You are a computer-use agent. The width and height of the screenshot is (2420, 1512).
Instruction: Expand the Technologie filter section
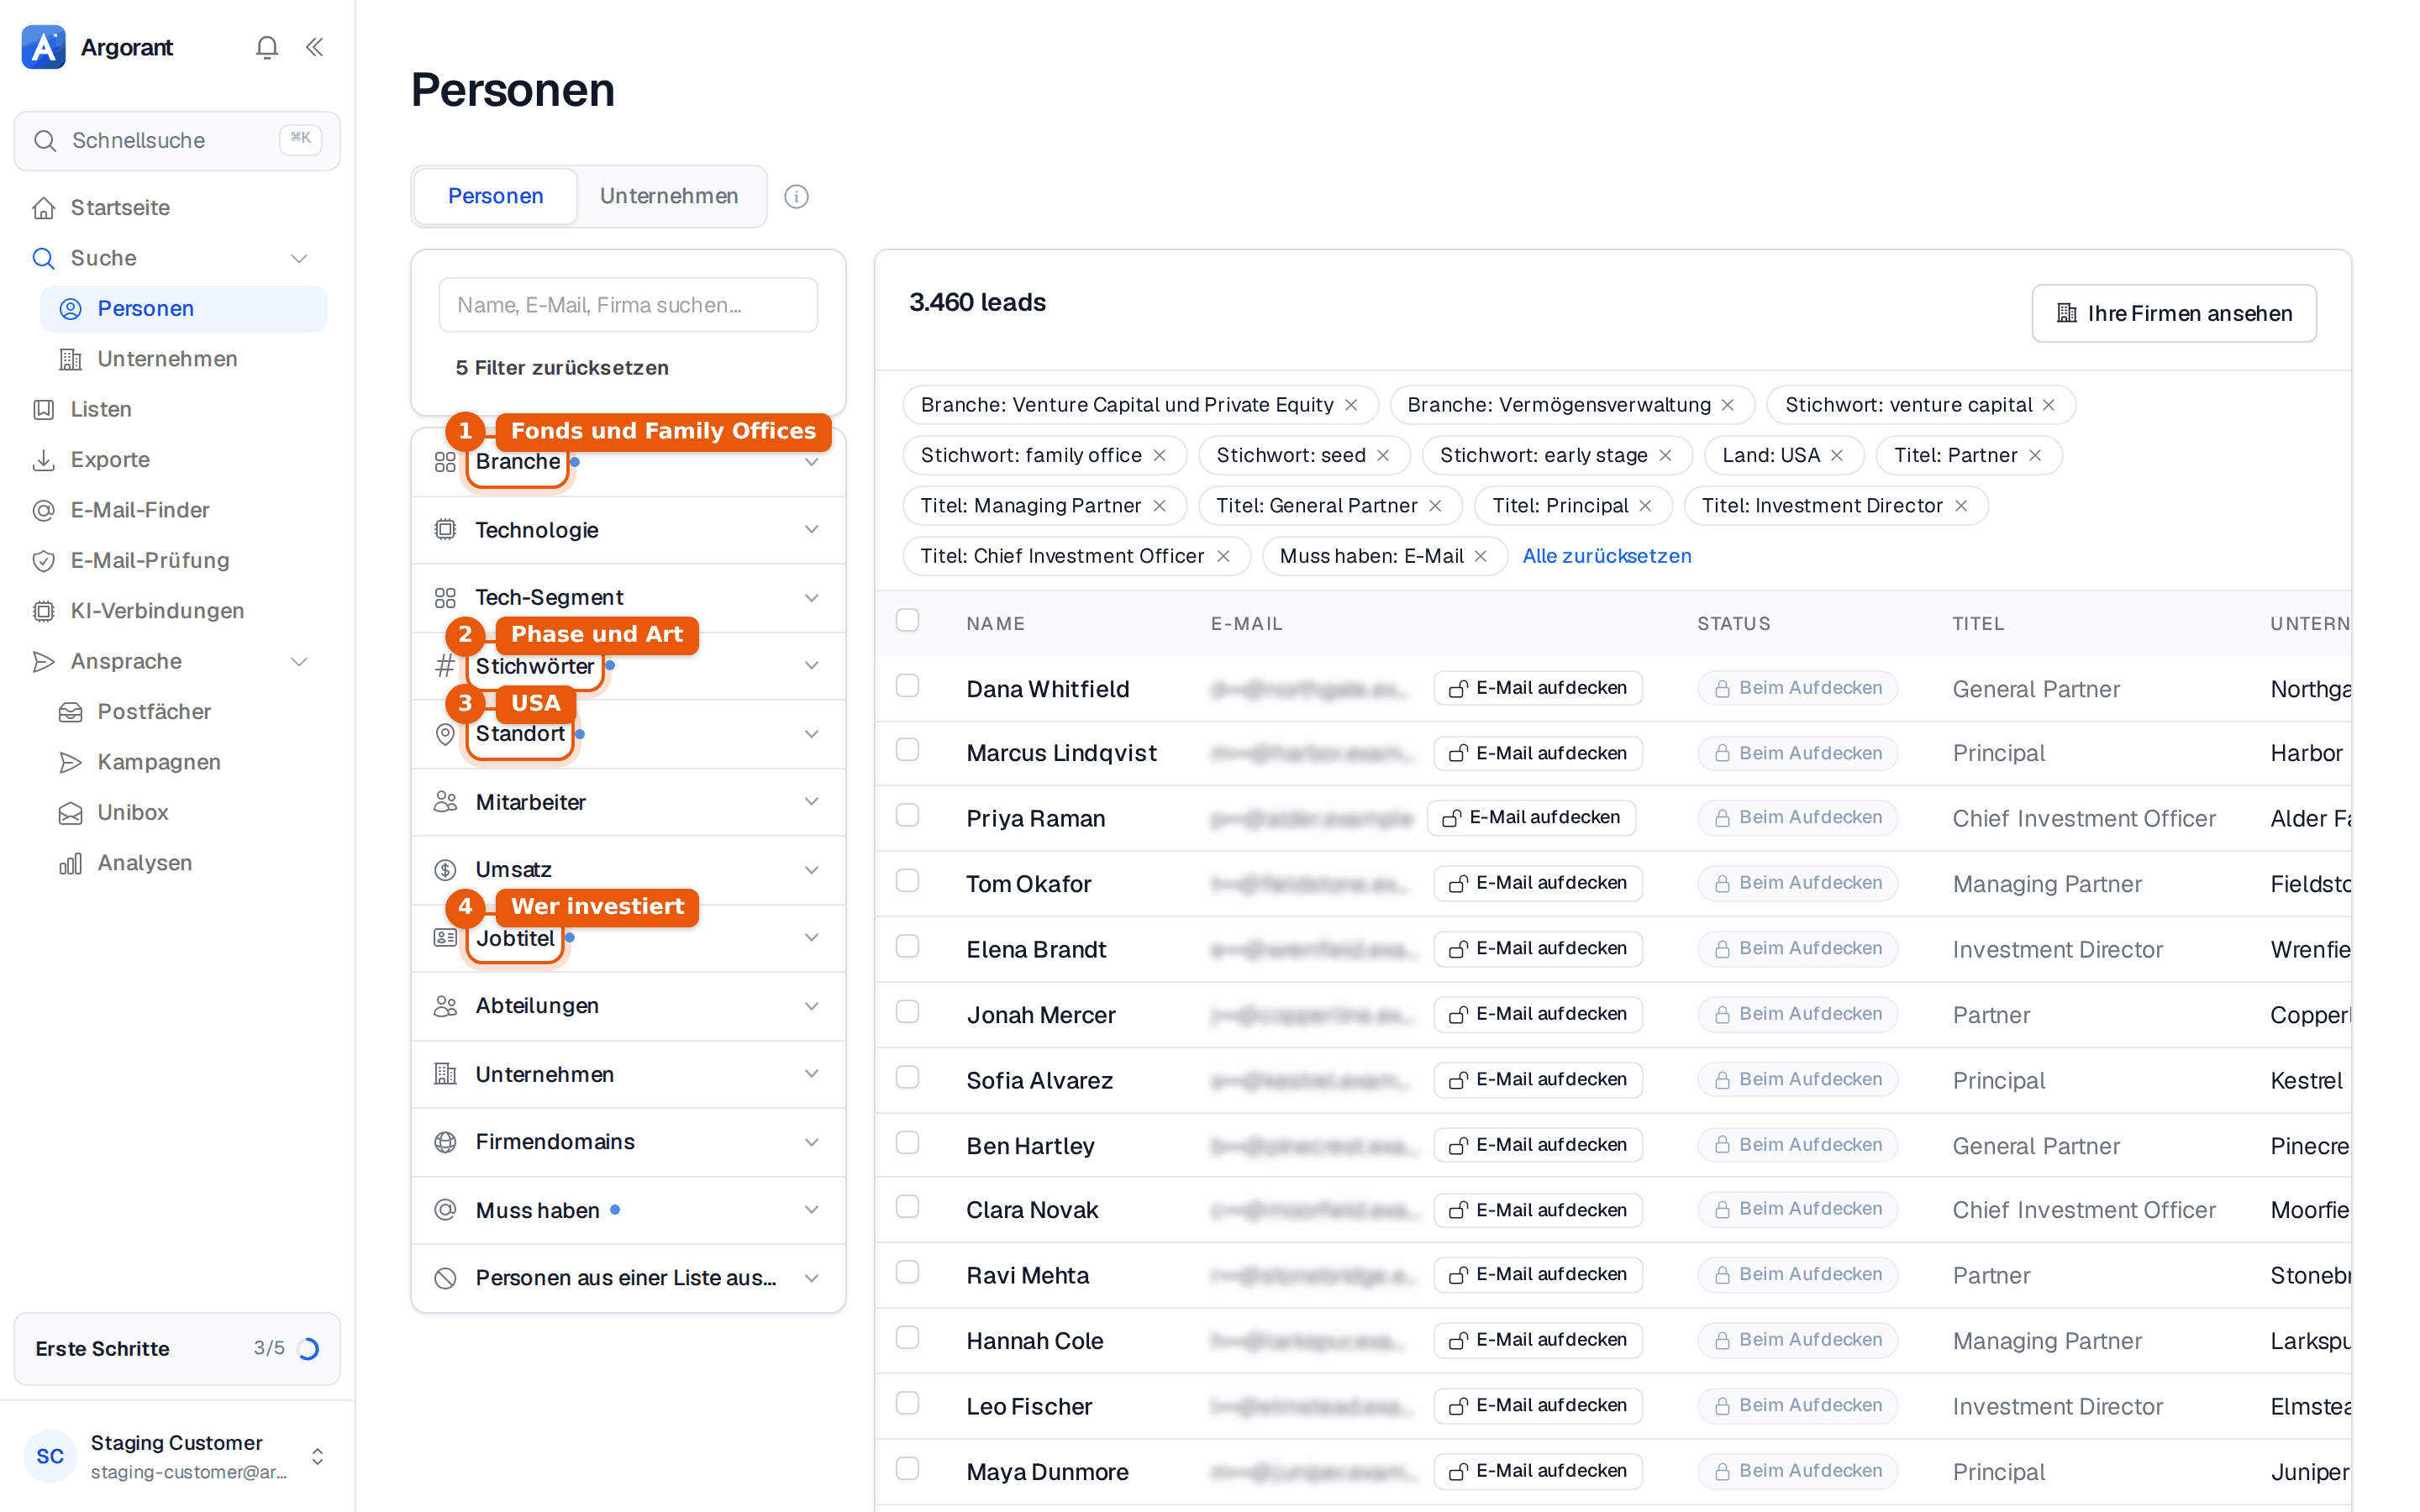(628, 530)
